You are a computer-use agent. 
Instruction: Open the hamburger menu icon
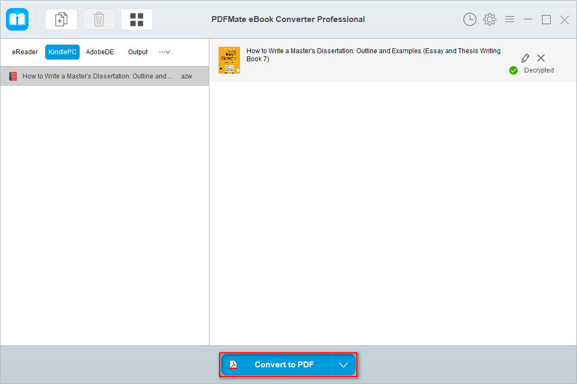(510, 19)
